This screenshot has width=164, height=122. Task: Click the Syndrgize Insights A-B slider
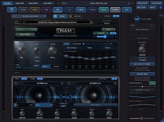point(142,87)
